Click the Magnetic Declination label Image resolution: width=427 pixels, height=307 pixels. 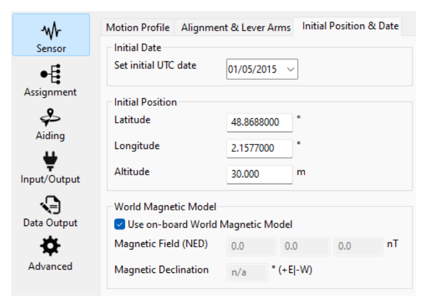(162, 270)
